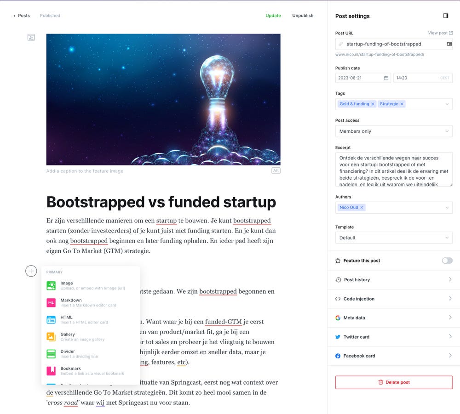Click into the Excerpt text area
Image resolution: width=460 pixels, height=414 pixels.
pos(394,170)
